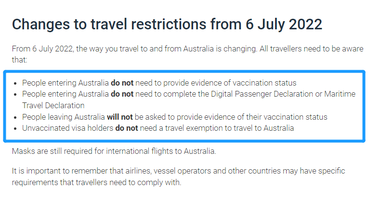Viewport: 381px width, 200px height.
Task: Select the first bullet about entering vaccination evidence
Action: (159, 83)
